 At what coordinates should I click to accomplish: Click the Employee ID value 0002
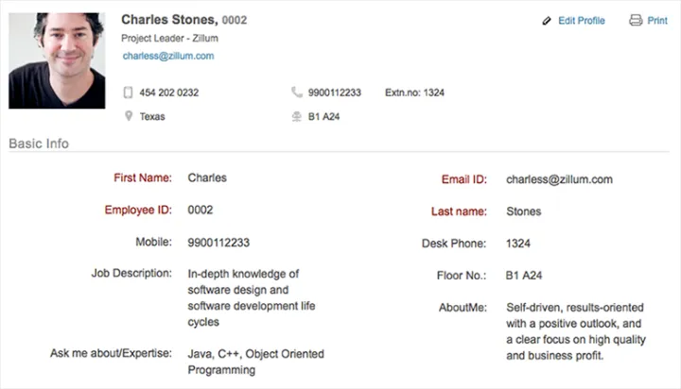point(201,210)
